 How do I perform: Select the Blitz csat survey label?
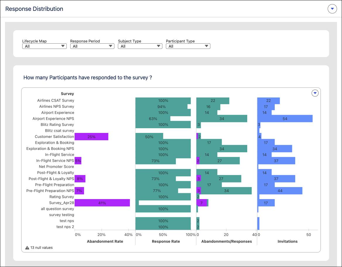tap(60, 131)
